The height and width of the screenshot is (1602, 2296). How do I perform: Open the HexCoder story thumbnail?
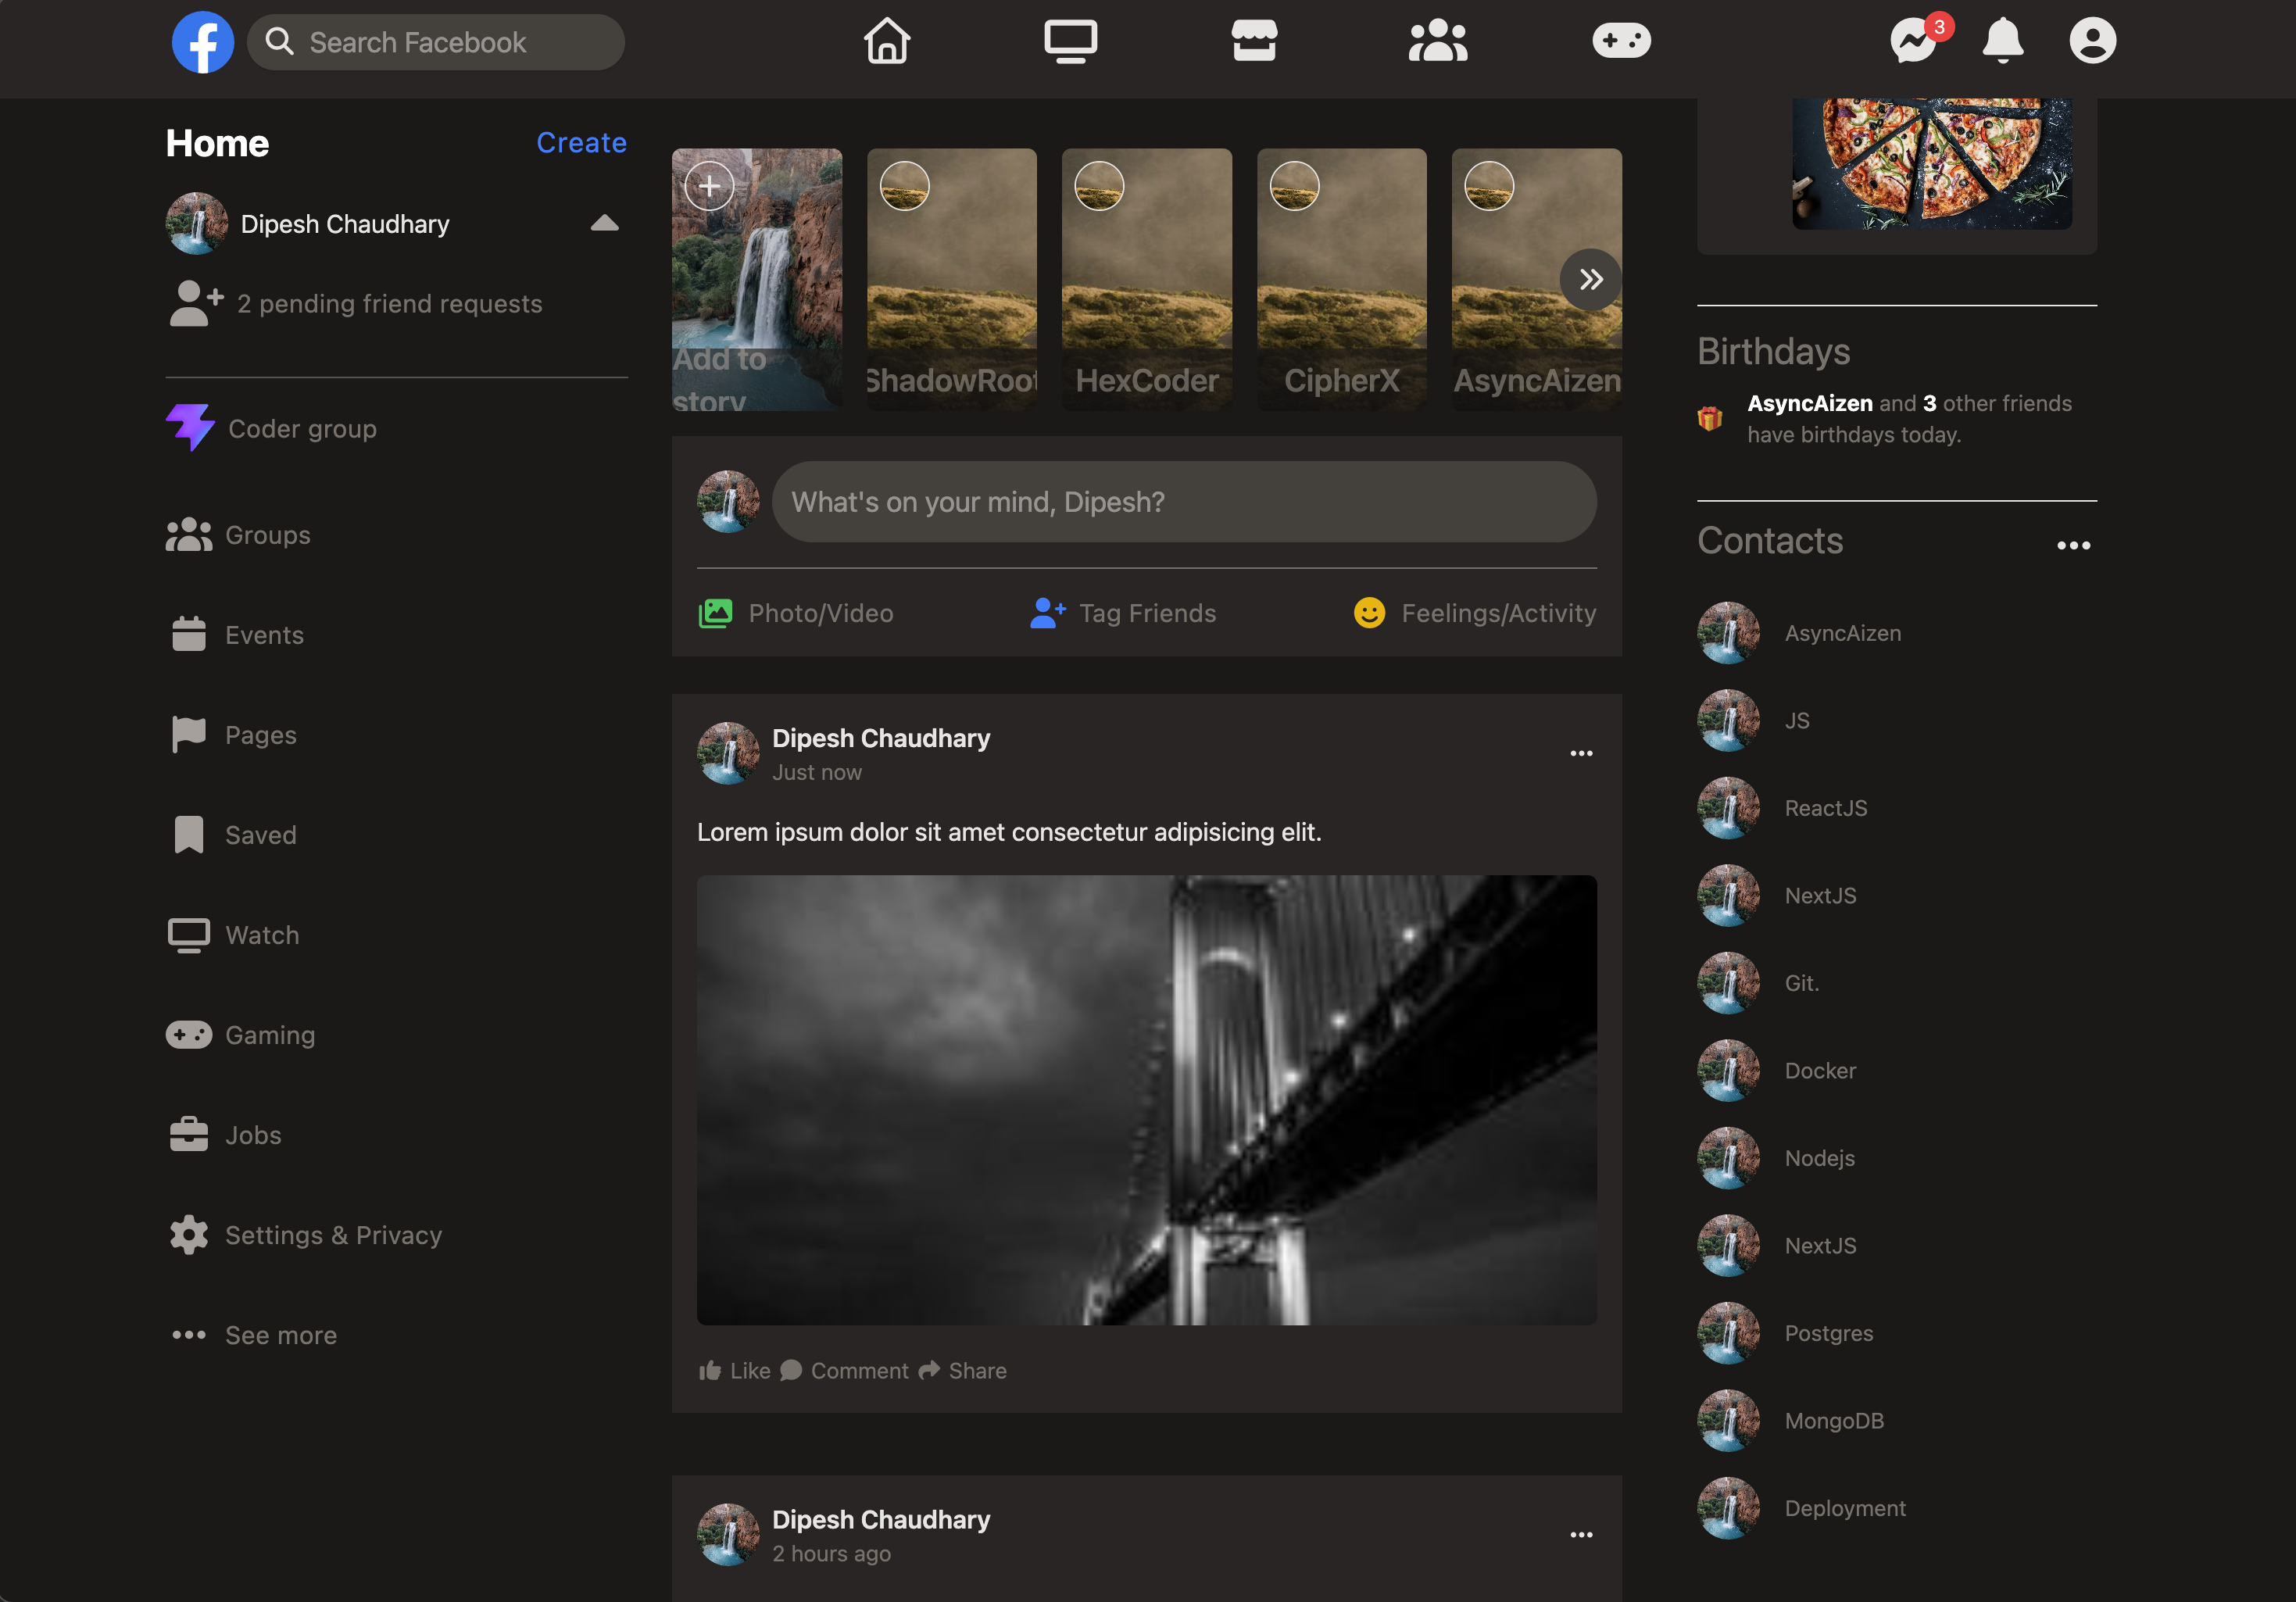1146,279
